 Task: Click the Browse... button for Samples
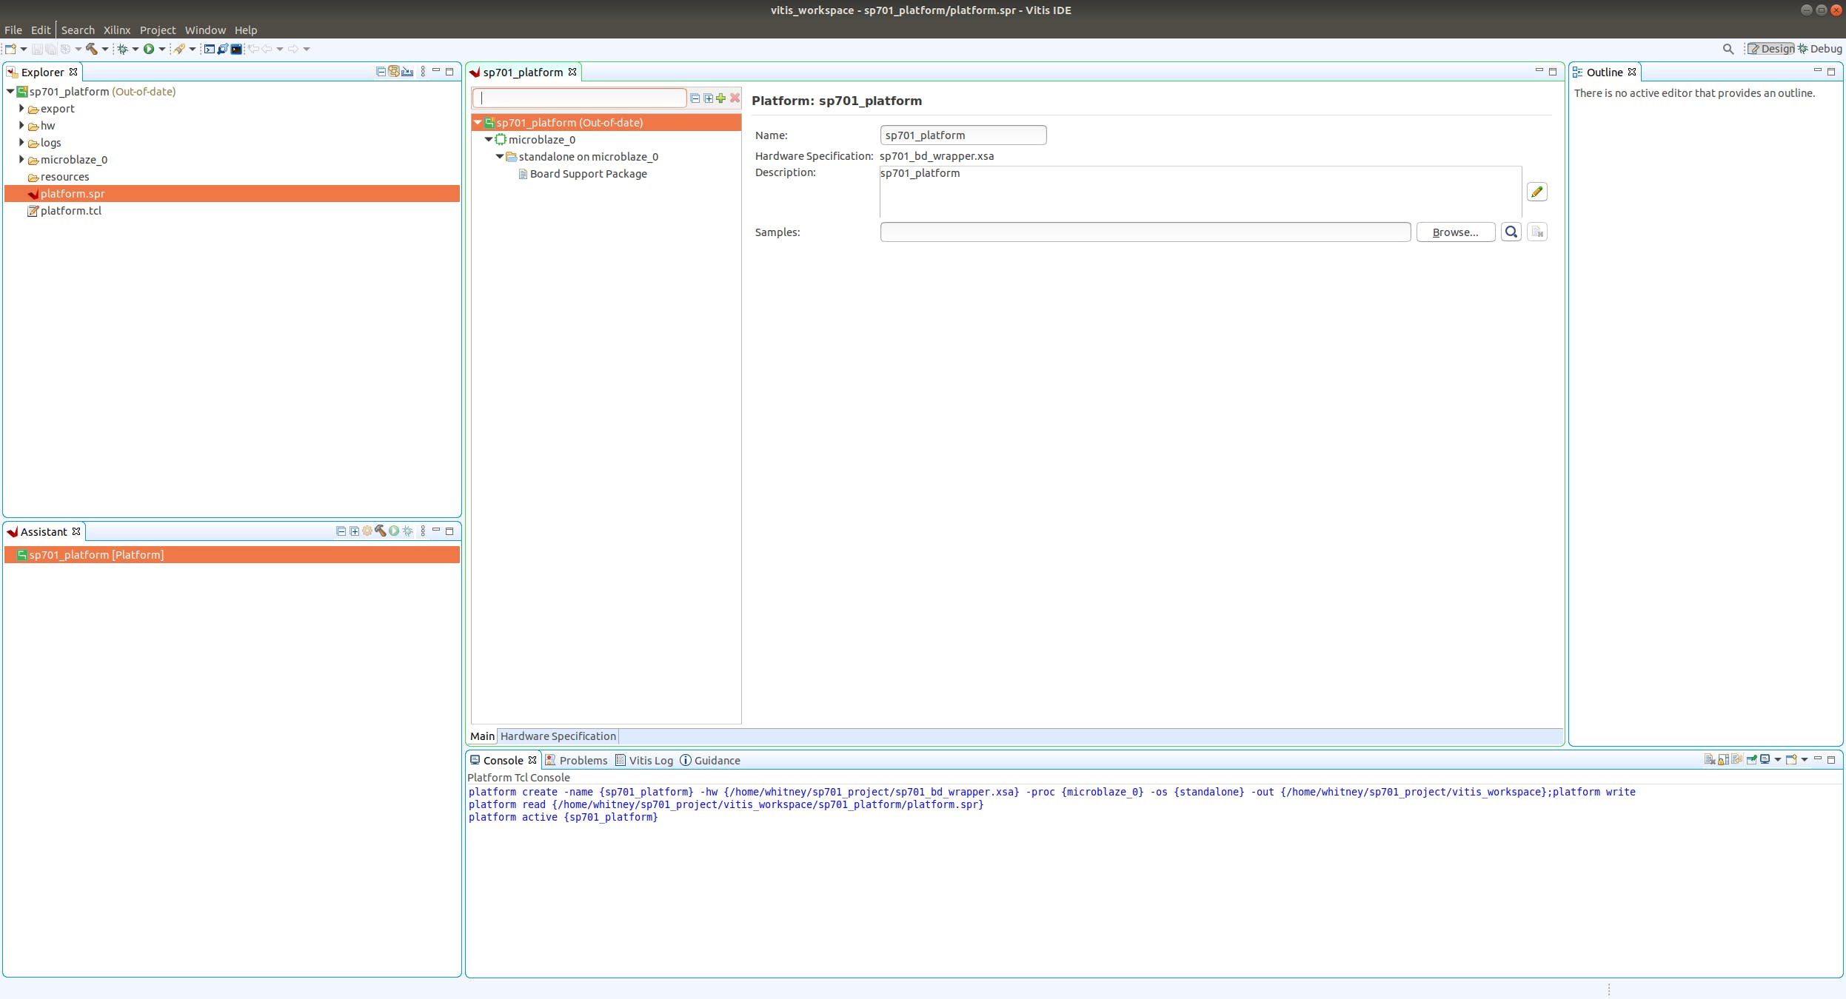tap(1456, 232)
